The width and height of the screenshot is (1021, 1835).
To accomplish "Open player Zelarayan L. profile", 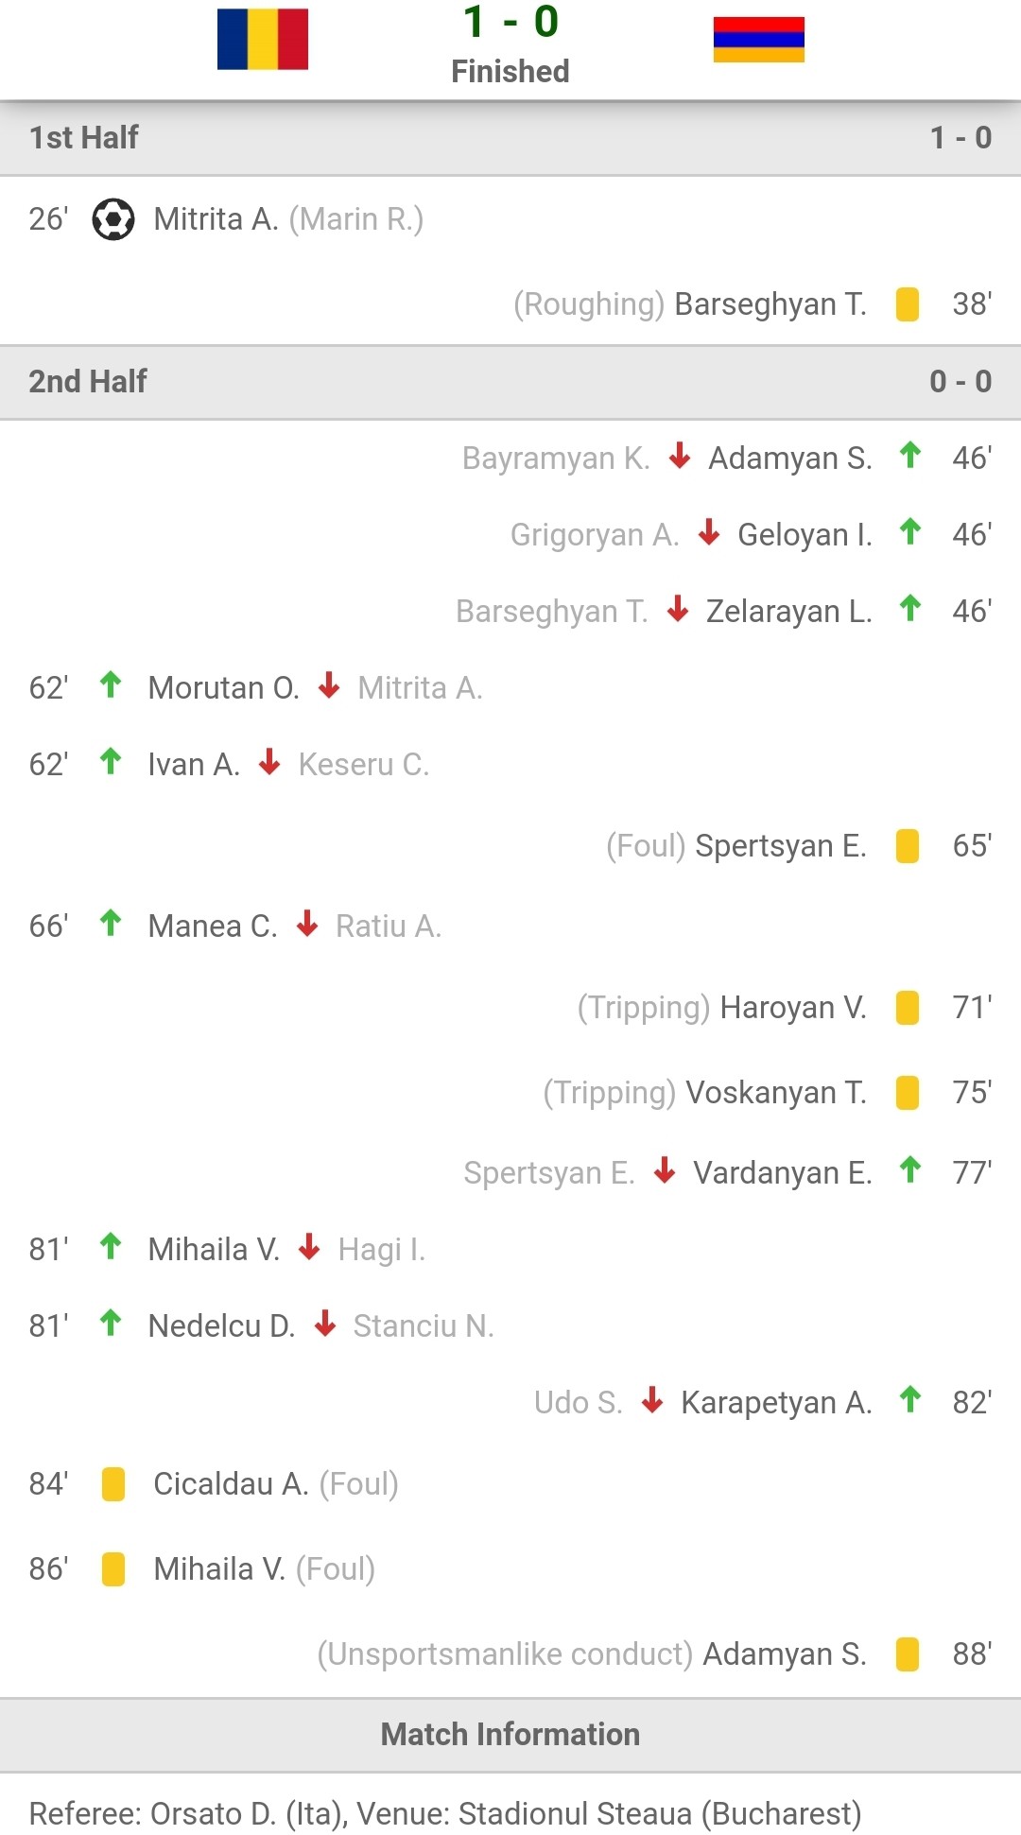I will coord(788,611).
